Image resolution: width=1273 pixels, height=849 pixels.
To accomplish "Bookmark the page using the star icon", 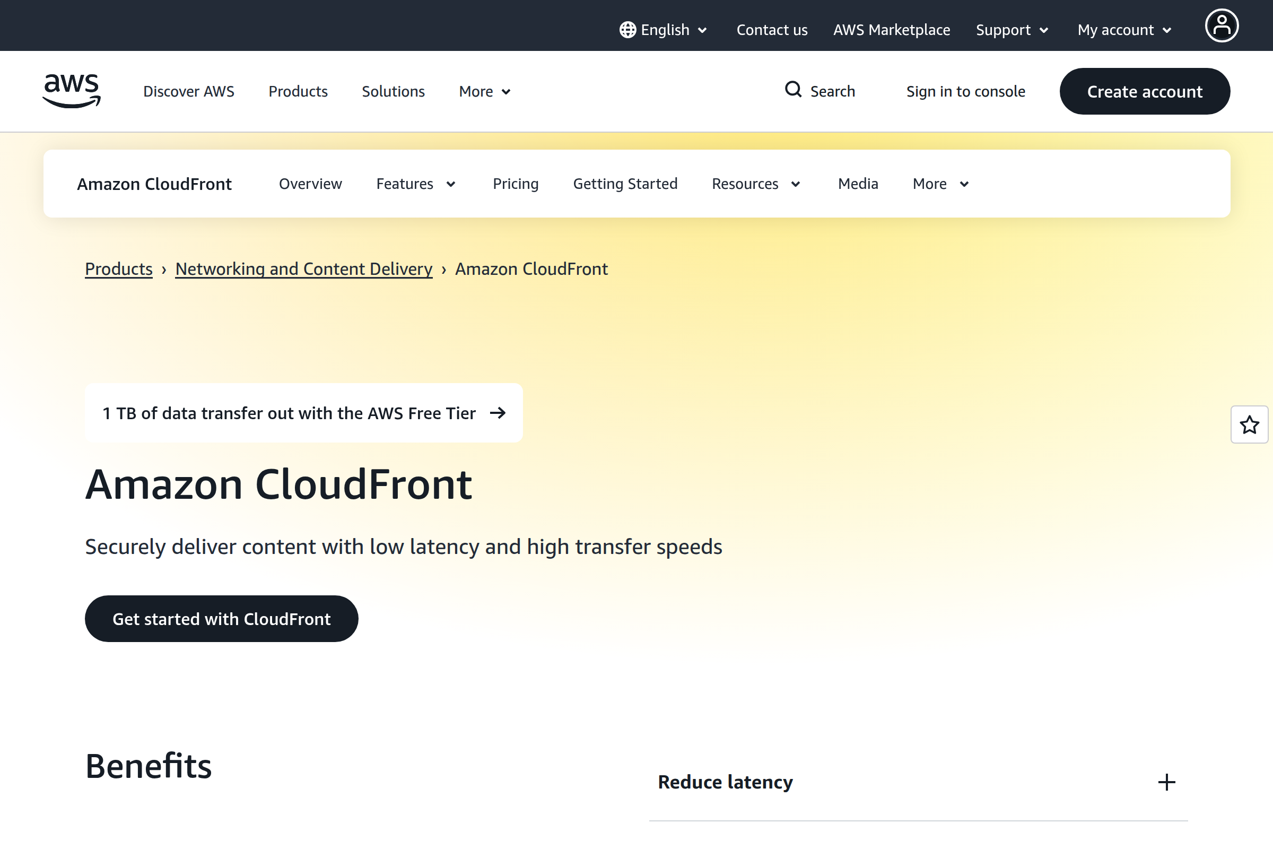I will click(x=1250, y=425).
